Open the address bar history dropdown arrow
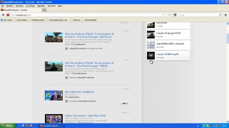Viewport: 229px width, 128px height. (166, 15)
